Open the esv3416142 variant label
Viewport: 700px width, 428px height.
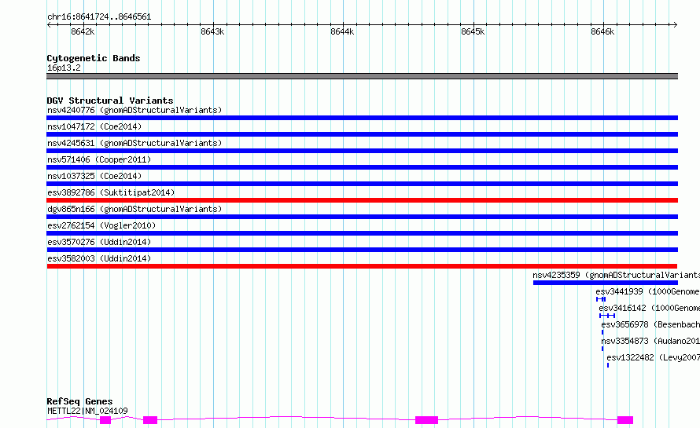[649, 308]
